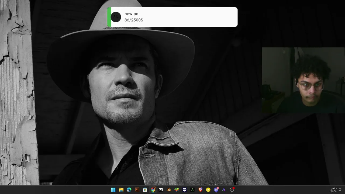This screenshot has height=194, width=345.
Task: Open TeamViewer from the taskbar
Action: (184, 190)
